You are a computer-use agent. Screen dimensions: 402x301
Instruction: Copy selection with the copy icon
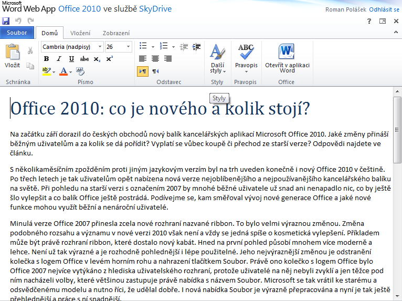30,66
